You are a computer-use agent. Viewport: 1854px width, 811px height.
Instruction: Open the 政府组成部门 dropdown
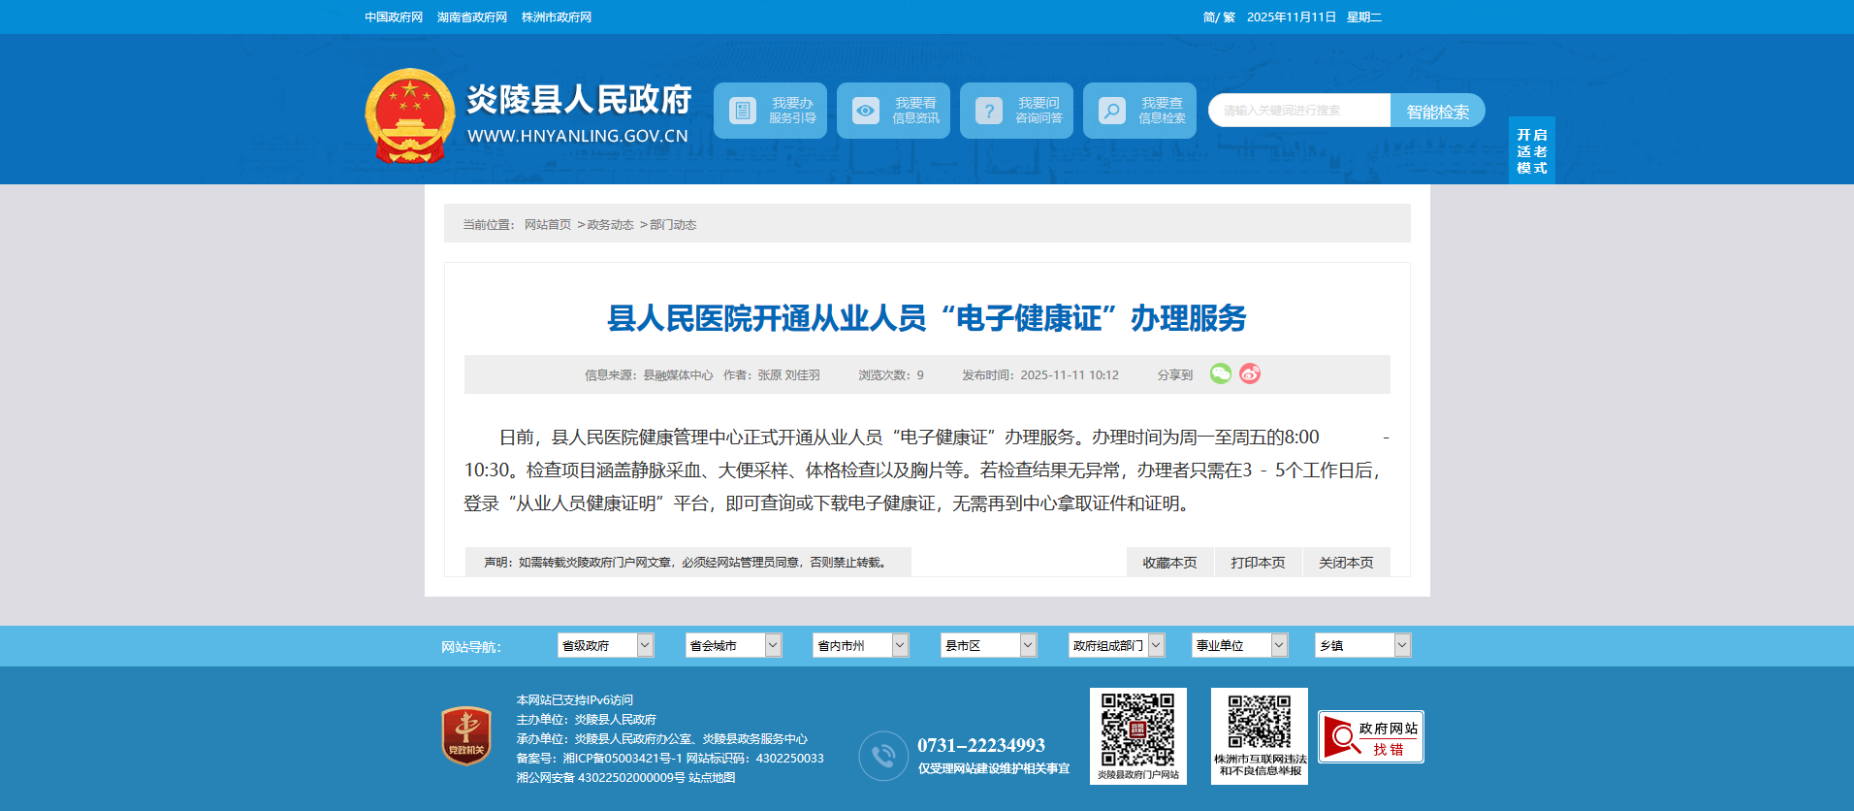click(1116, 645)
